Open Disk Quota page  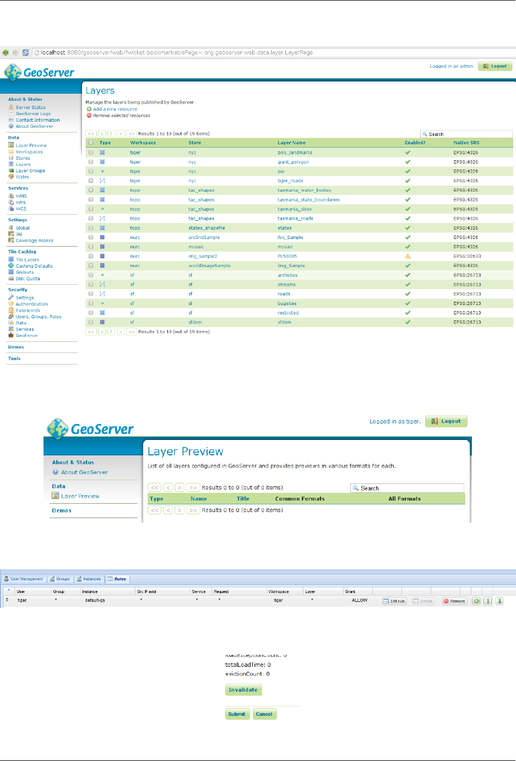pyautogui.click(x=28, y=279)
